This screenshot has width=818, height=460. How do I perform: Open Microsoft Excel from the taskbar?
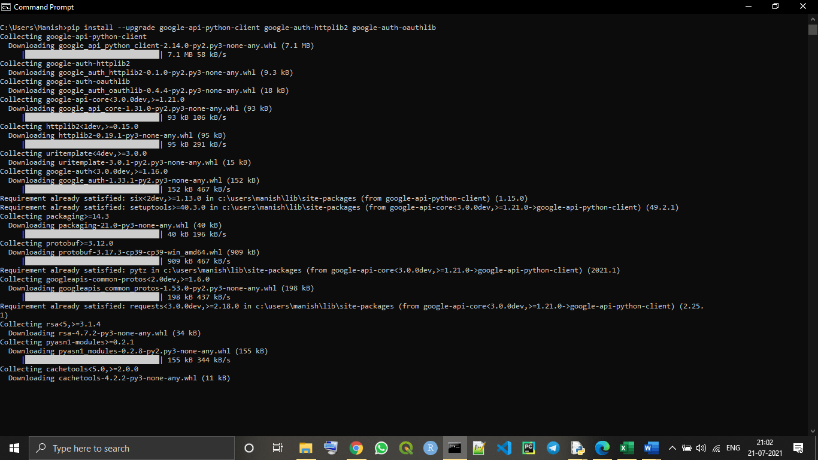(x=626, y=447)
